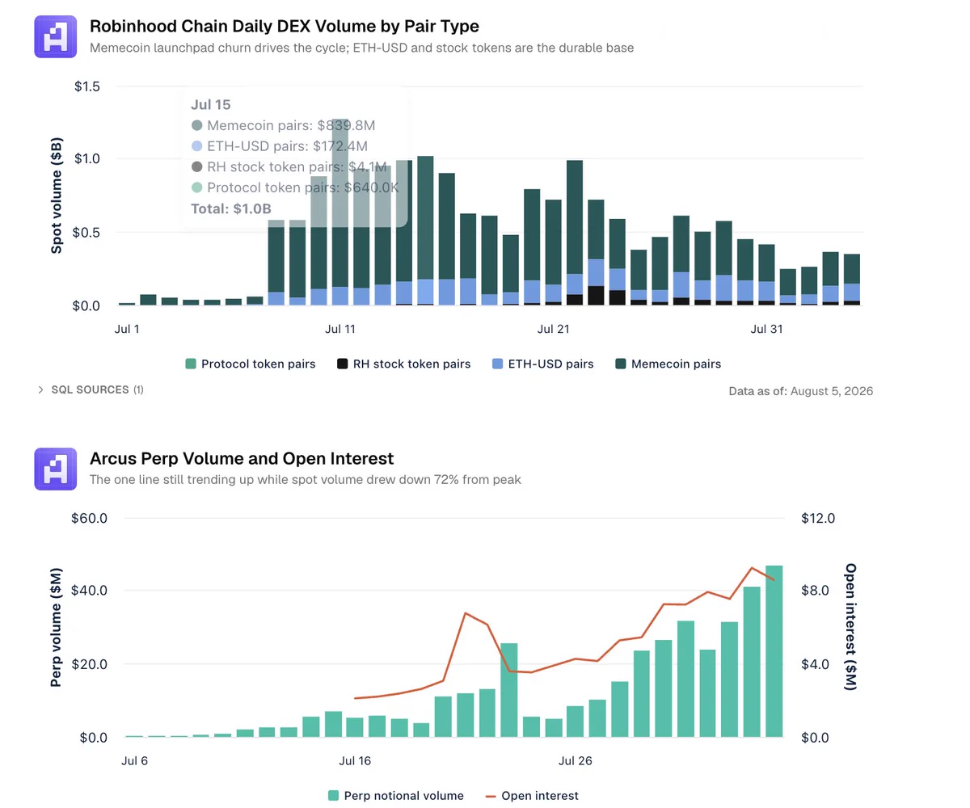
Task: Click the Perp notional volume teal swatch
Action: [333, 796]
